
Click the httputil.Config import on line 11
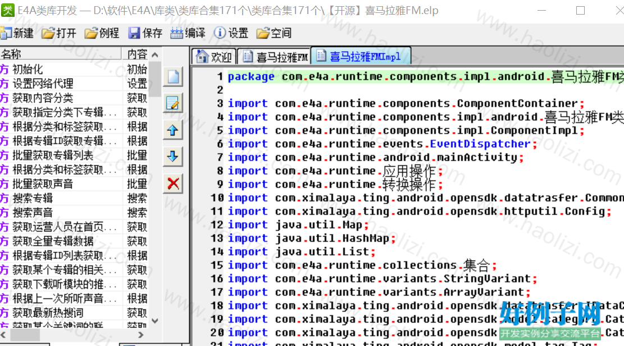tap(420, 211)
